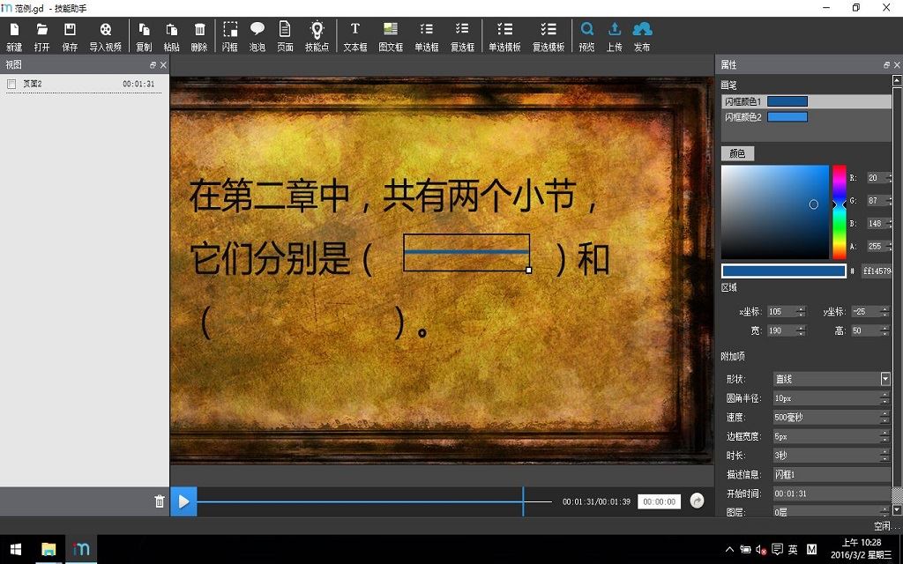
Task: Close the 属性 properties panel
Action: [897, 65]
